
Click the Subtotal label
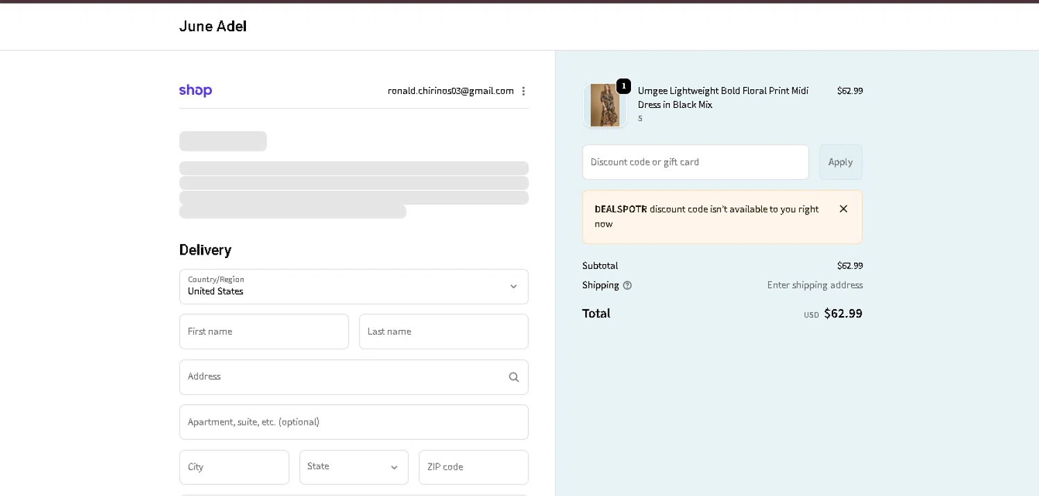coord(600,266)
